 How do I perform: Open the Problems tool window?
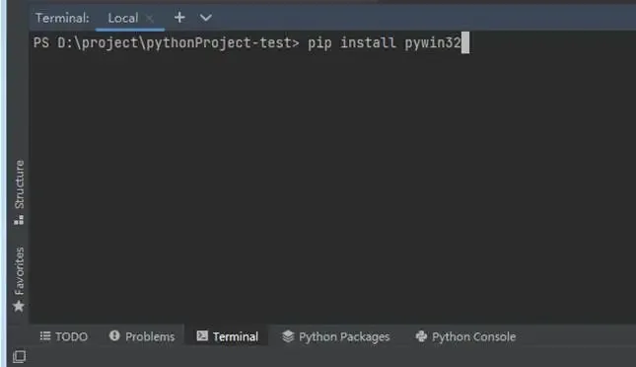point(142,336)
